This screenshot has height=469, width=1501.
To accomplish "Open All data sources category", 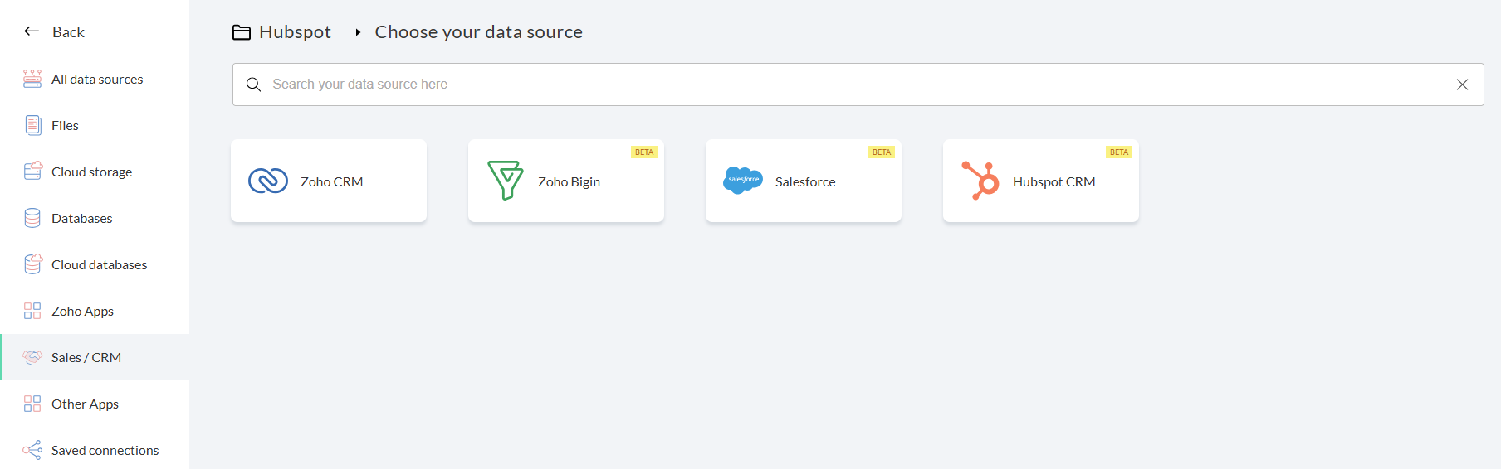I will [x=97, y=80].
